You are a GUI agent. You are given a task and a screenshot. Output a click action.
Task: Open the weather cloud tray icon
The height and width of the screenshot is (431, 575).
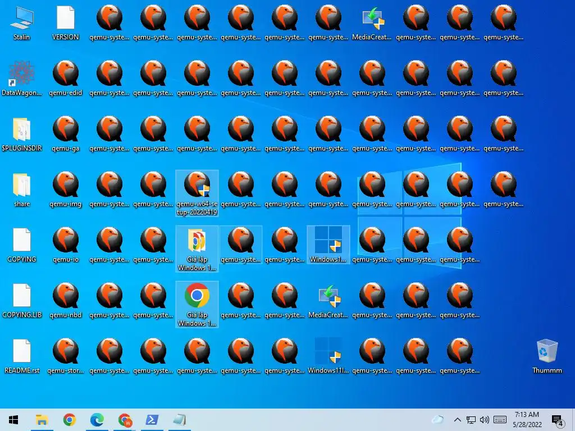click(x=438, y=420)
